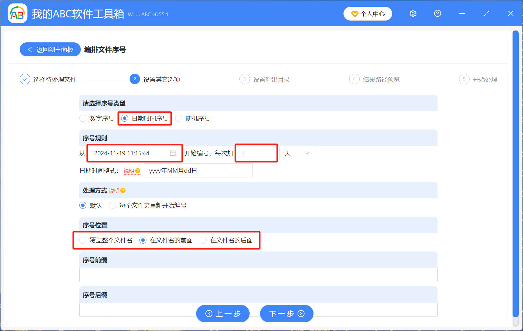
Task: Click the WodeABC app logo
Action: 17,13
